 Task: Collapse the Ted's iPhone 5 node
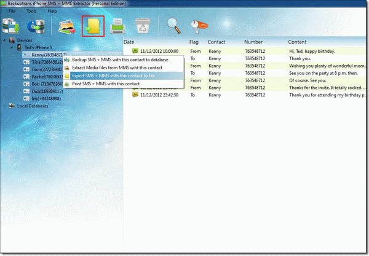pyautogui.click(x=10, y=47)
